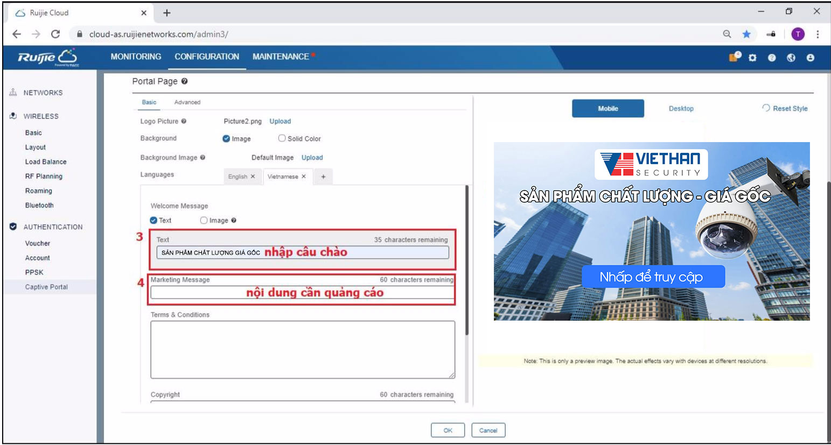Image resolution: width=831 pixels, height=445 pixels.
Task: Expand the NETWORKS sidebar section
Action: pyautogui.click(x=43, y=93)
